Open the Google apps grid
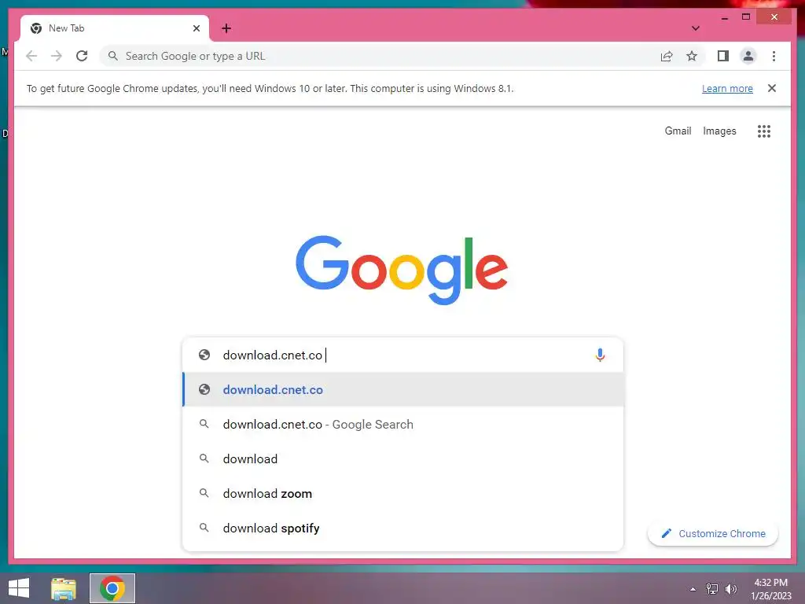 click(x=764, y=131)
